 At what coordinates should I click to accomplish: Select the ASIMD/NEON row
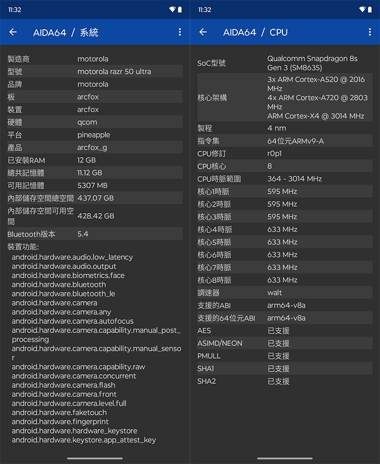coord(284,343)
